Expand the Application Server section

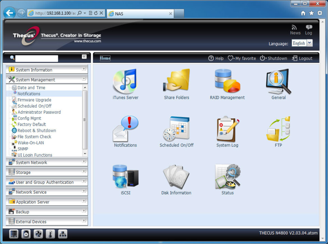point(84,201)
